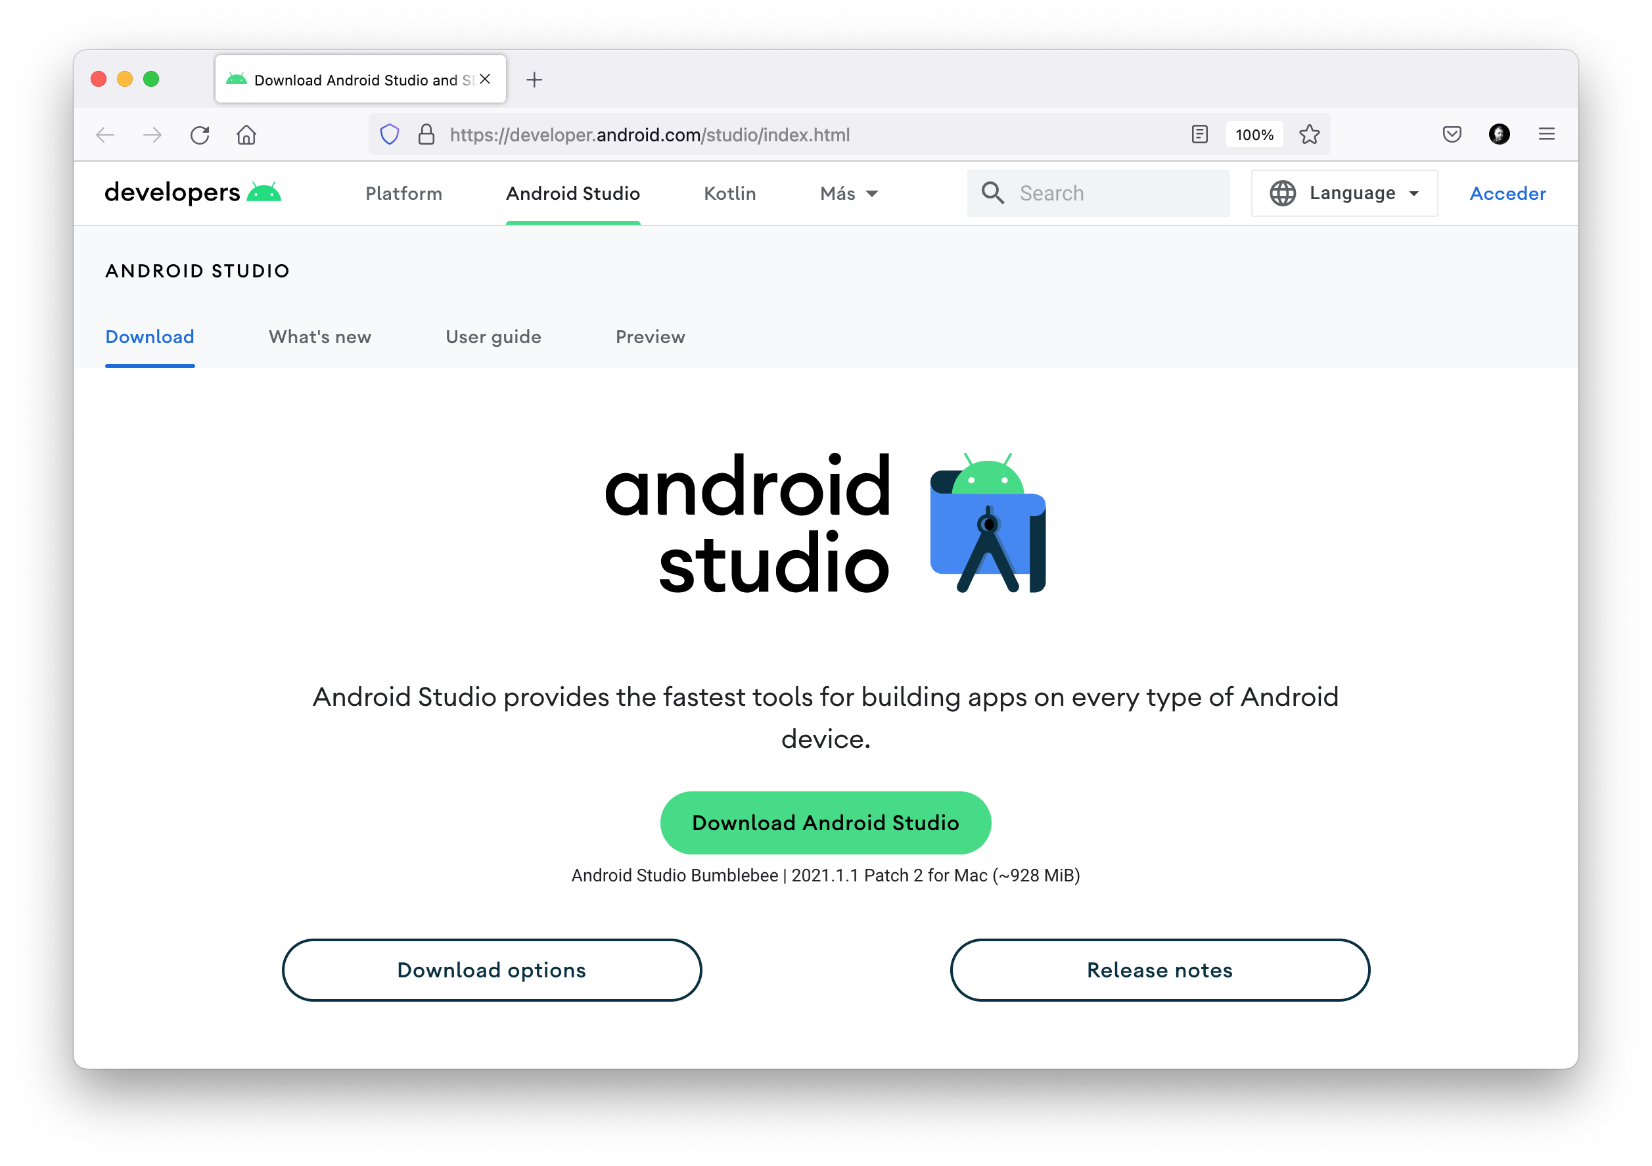Click the Download Android Studio button
Image resolution: width=1652 pixels, height=1166 pixels.
tap(825, 823)
